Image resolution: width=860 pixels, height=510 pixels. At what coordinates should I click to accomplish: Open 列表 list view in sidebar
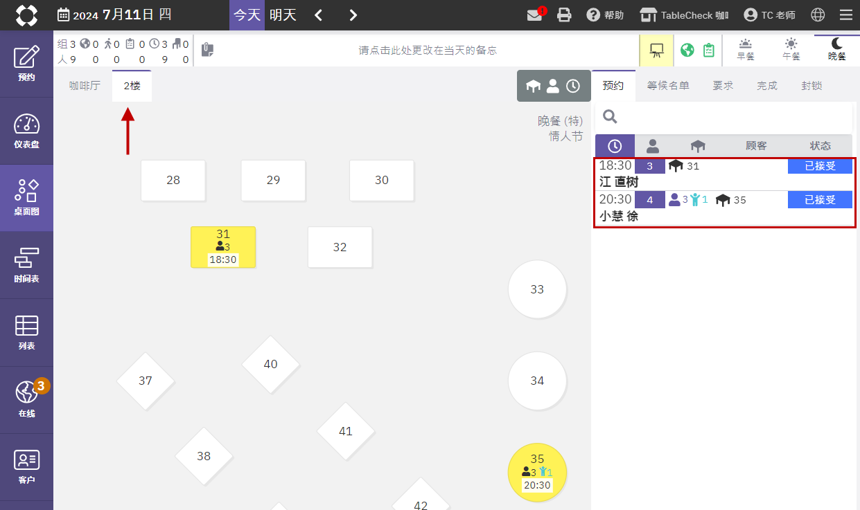(x=26, y=332)
